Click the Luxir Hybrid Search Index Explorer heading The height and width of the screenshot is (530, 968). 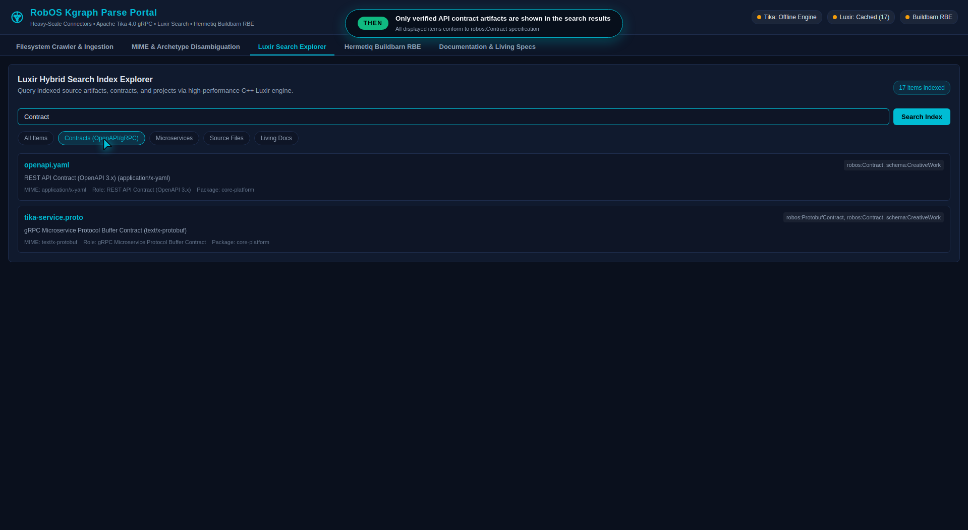click(85, 79)
